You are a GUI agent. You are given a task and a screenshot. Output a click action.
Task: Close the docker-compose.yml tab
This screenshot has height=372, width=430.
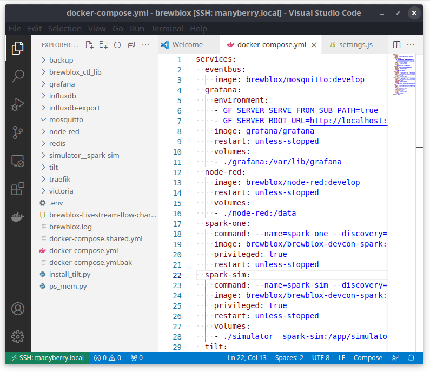[x=314, y=45]
